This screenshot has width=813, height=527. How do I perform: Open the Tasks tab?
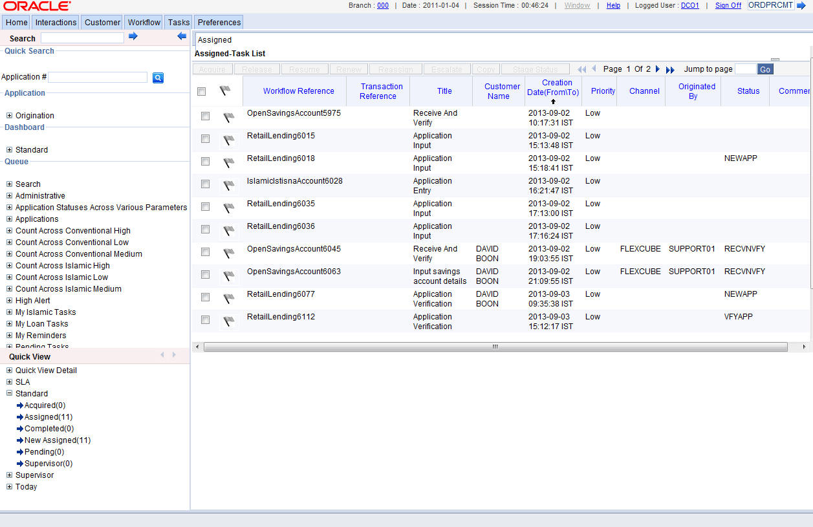click(x=179, y=22)
